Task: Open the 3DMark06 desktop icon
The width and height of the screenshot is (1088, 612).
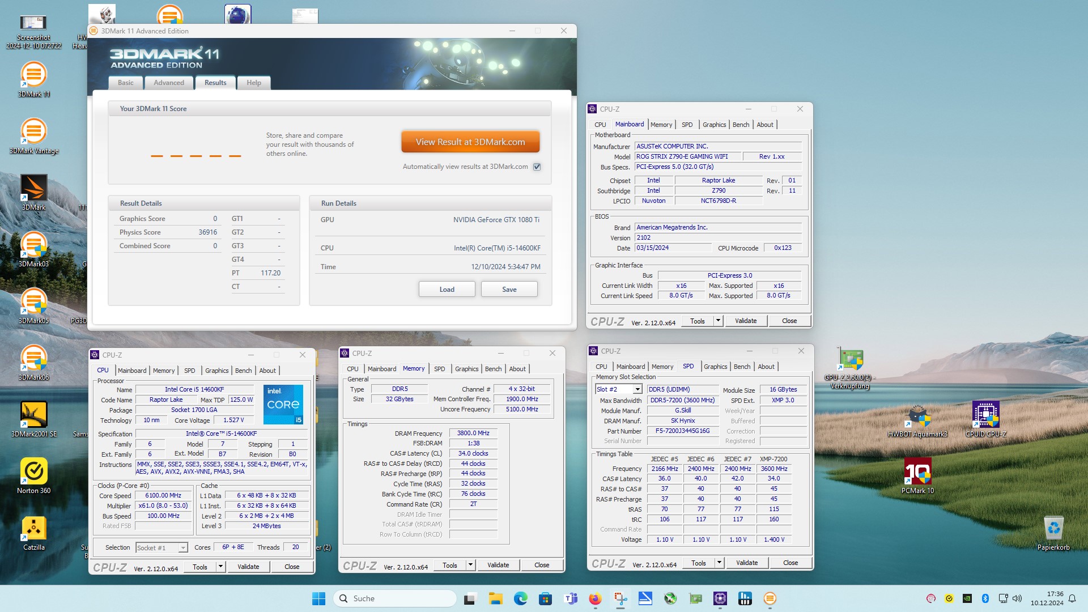Action: click(x=33, y=363)
